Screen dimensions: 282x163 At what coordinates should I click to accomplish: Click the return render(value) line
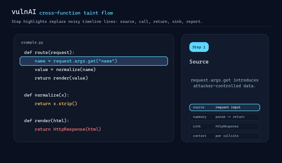pyautogui.click(x=61, y=78)
